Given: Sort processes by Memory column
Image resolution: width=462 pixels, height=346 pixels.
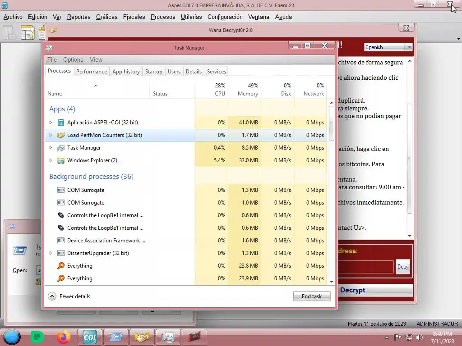Looking at the screenshot, I should pos(245,90).
